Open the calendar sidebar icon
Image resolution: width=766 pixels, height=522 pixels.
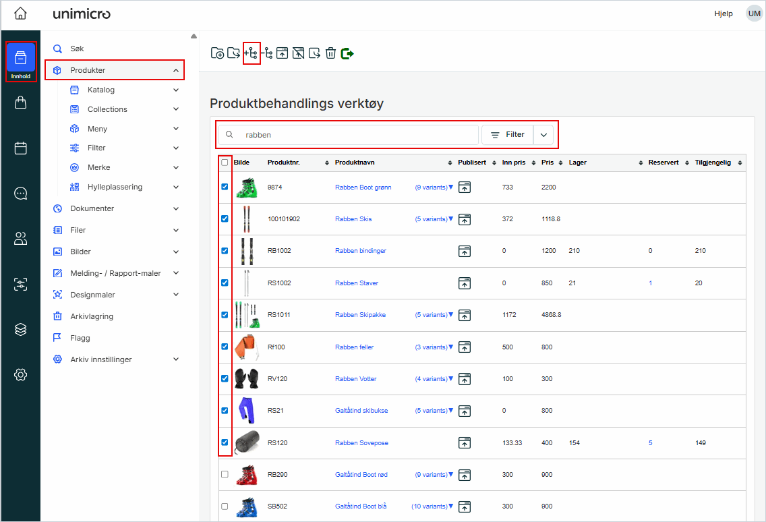coord(20,148)
